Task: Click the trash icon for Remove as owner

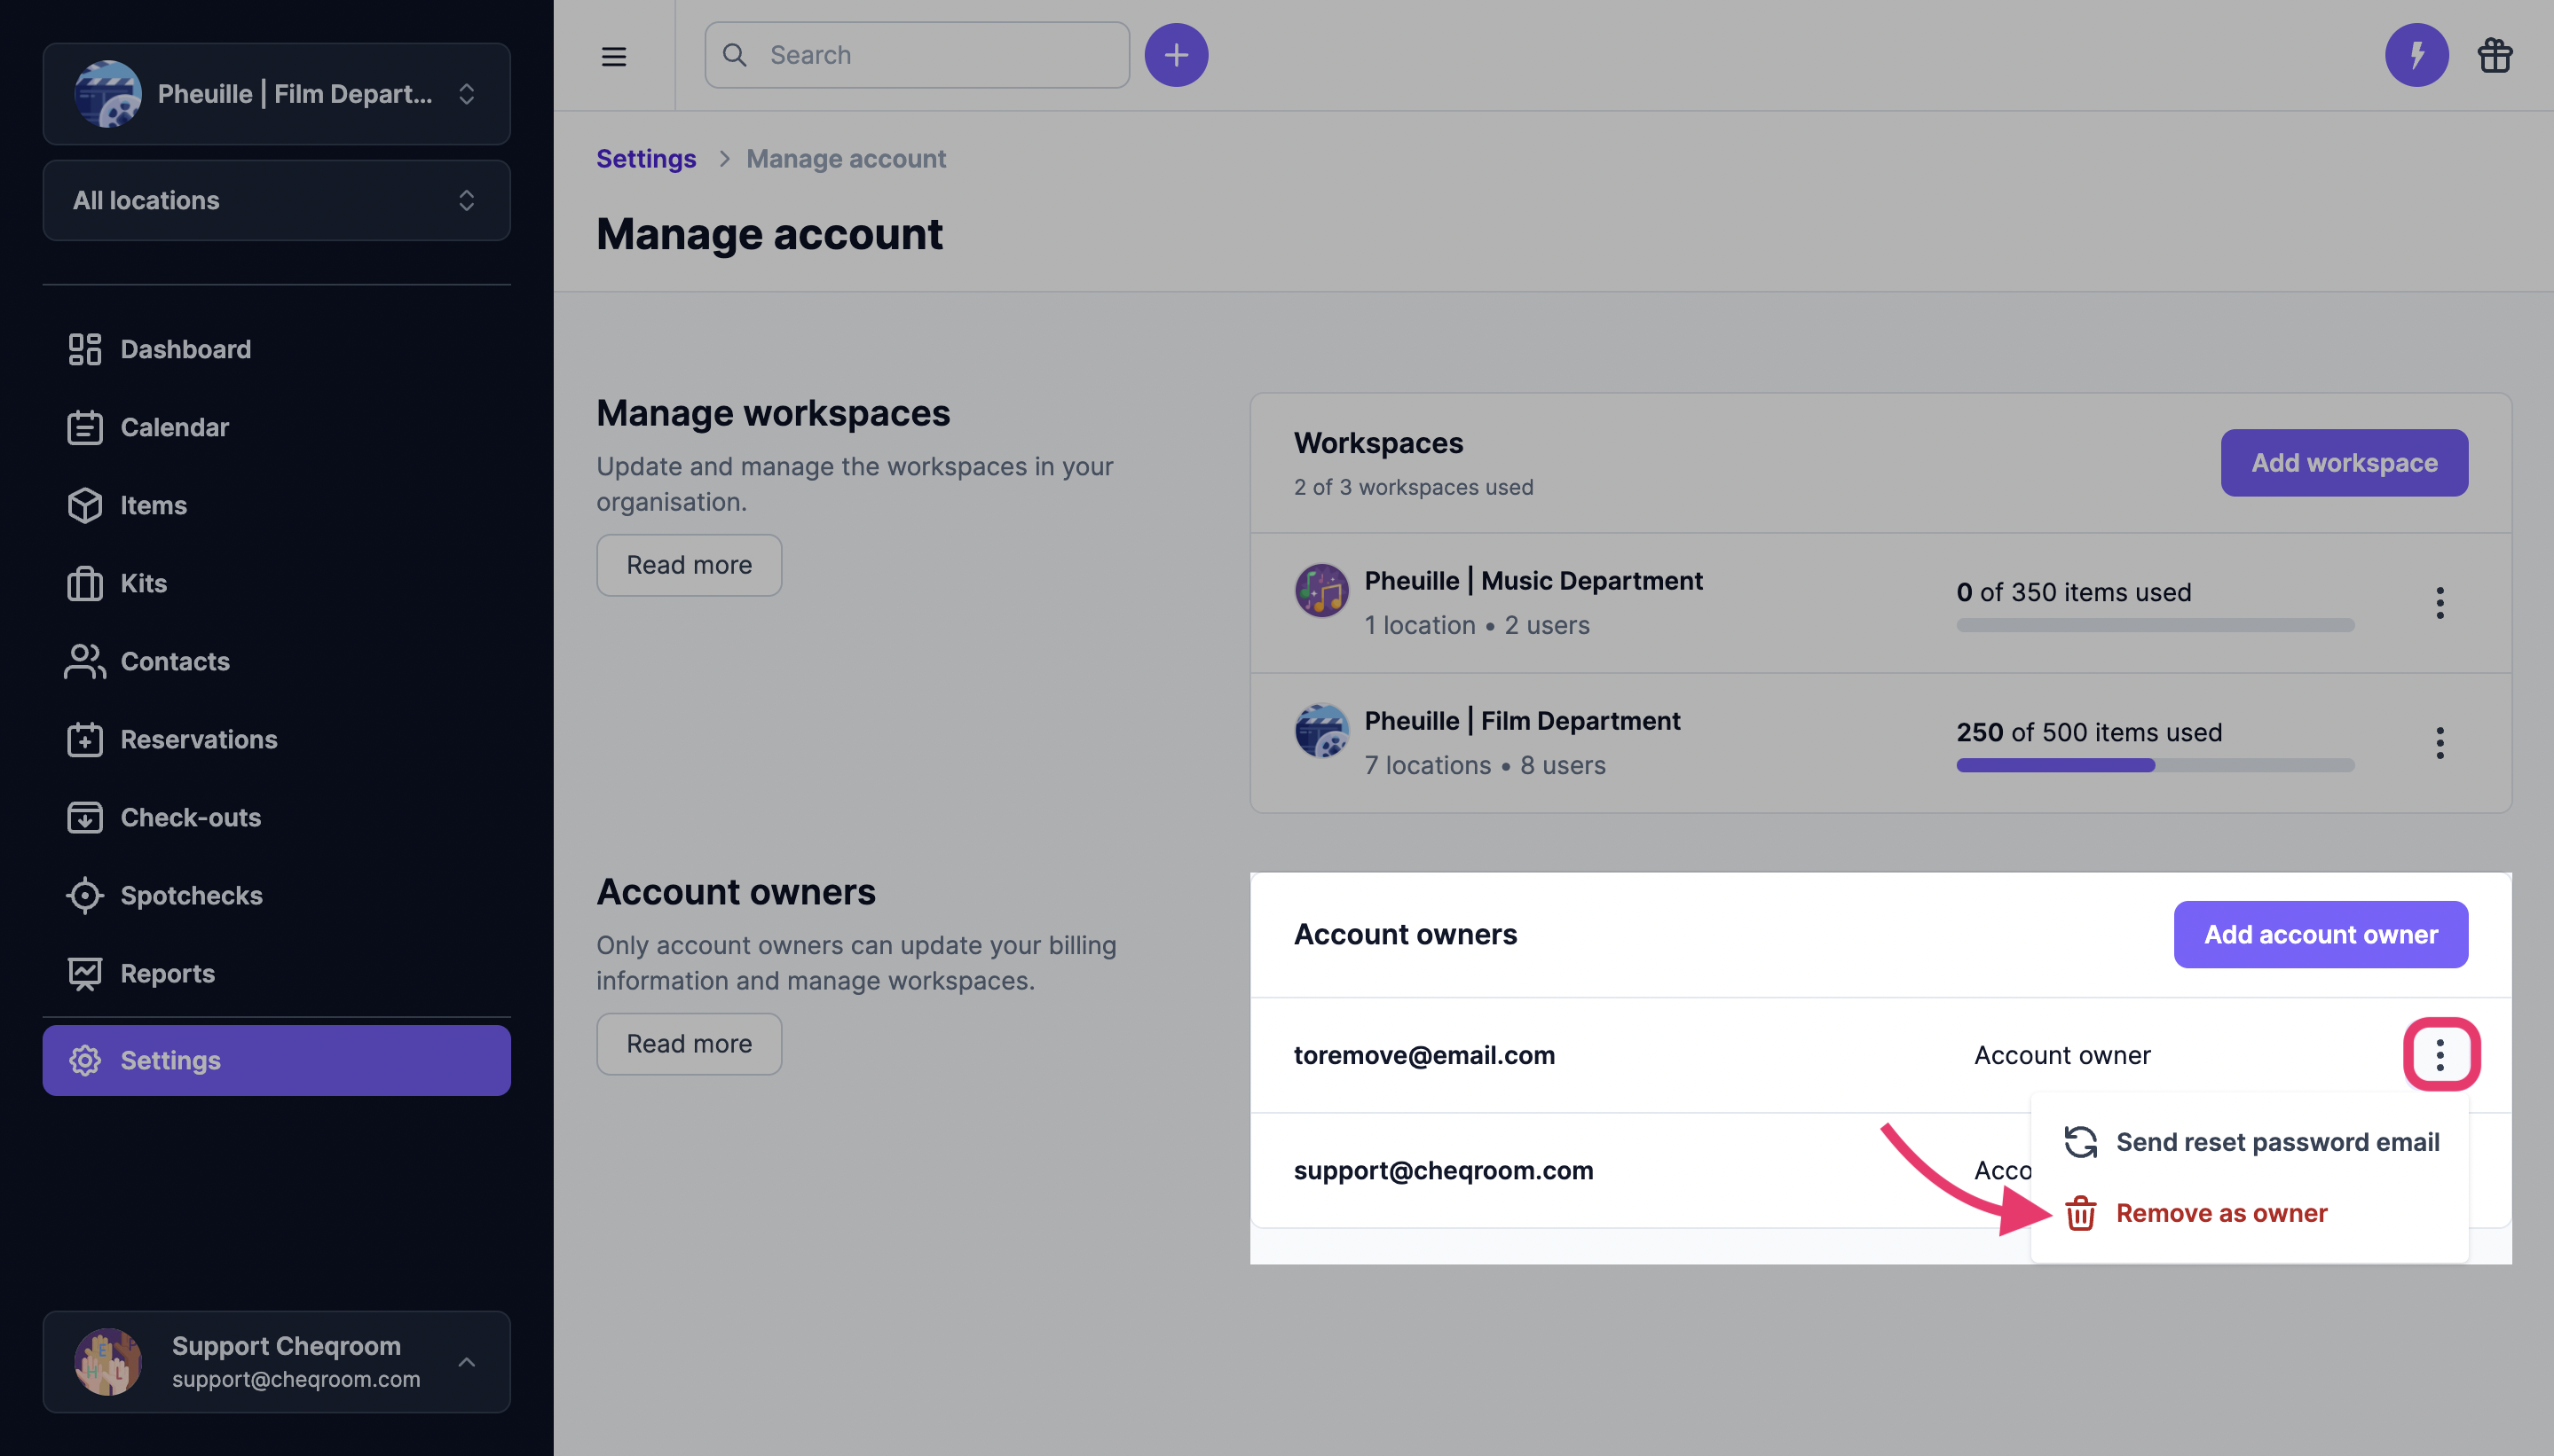Action: tap(2081, 1213)
